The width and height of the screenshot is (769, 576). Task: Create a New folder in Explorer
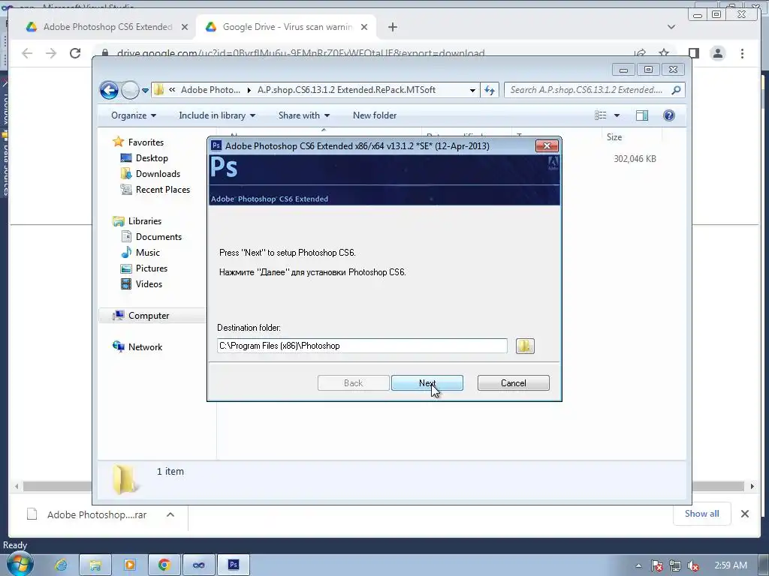pyautogui.click(x=375, y=115)
